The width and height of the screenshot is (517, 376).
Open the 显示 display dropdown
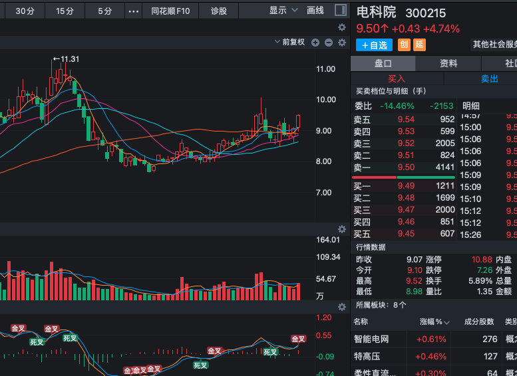[x=283, y=11]
